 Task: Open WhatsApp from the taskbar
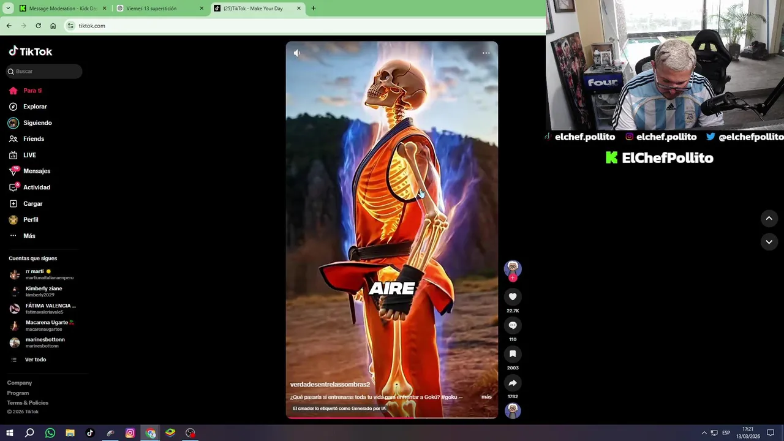click(x=50, y=433)
